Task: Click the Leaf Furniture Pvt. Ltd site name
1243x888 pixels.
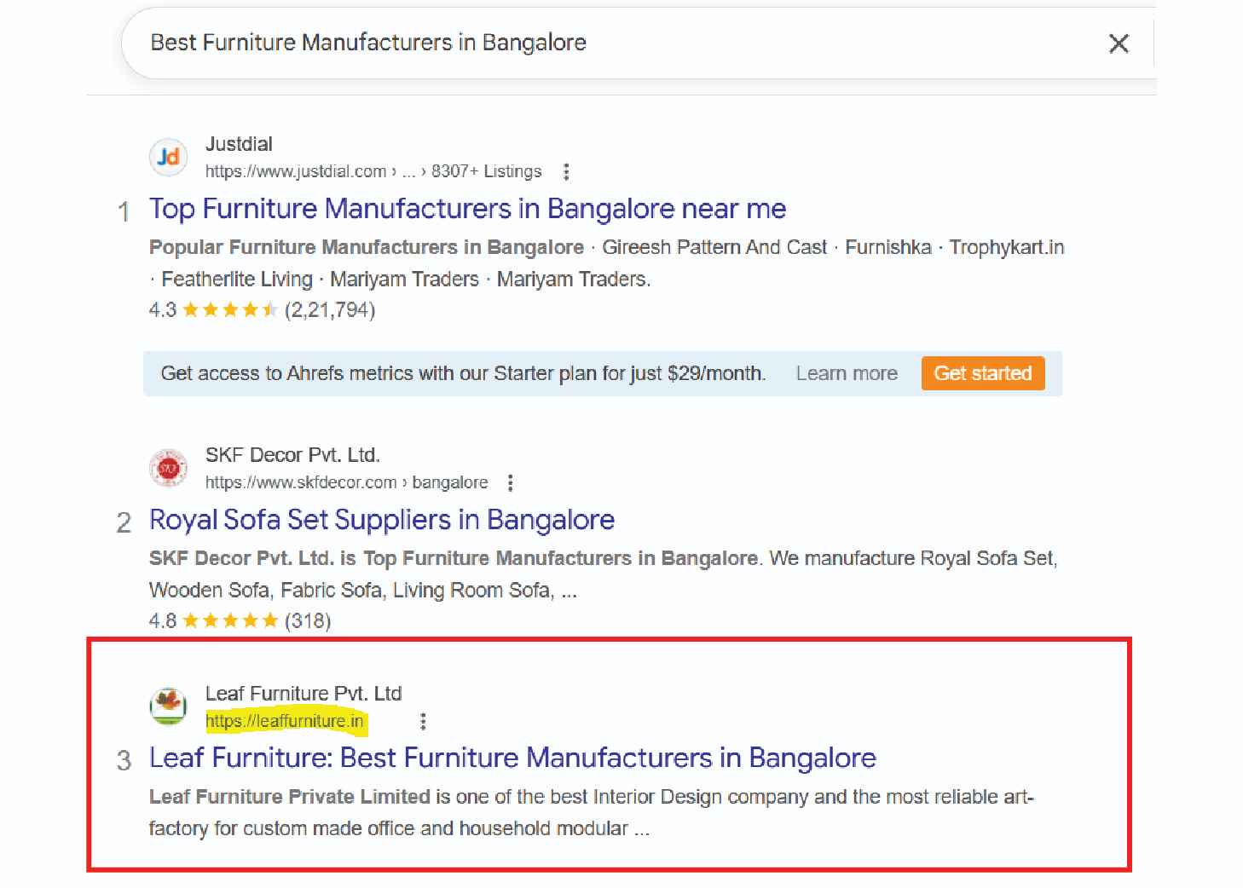Action: (304, 694)
